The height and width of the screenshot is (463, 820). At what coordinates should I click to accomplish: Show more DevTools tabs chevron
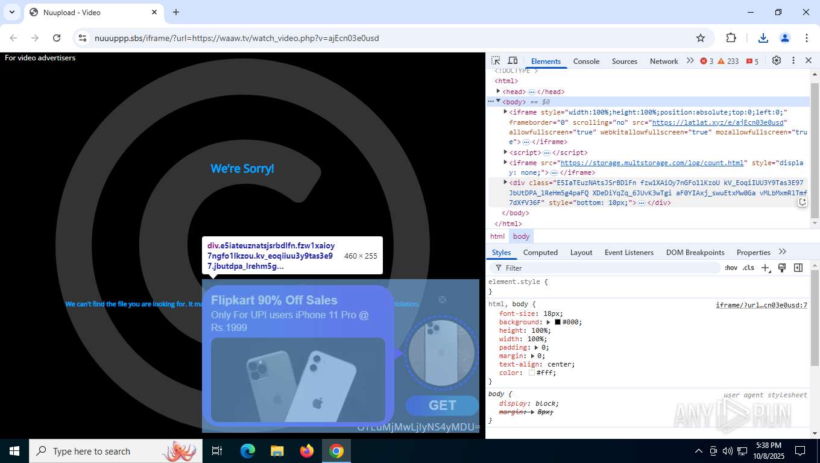coord(690,61)
